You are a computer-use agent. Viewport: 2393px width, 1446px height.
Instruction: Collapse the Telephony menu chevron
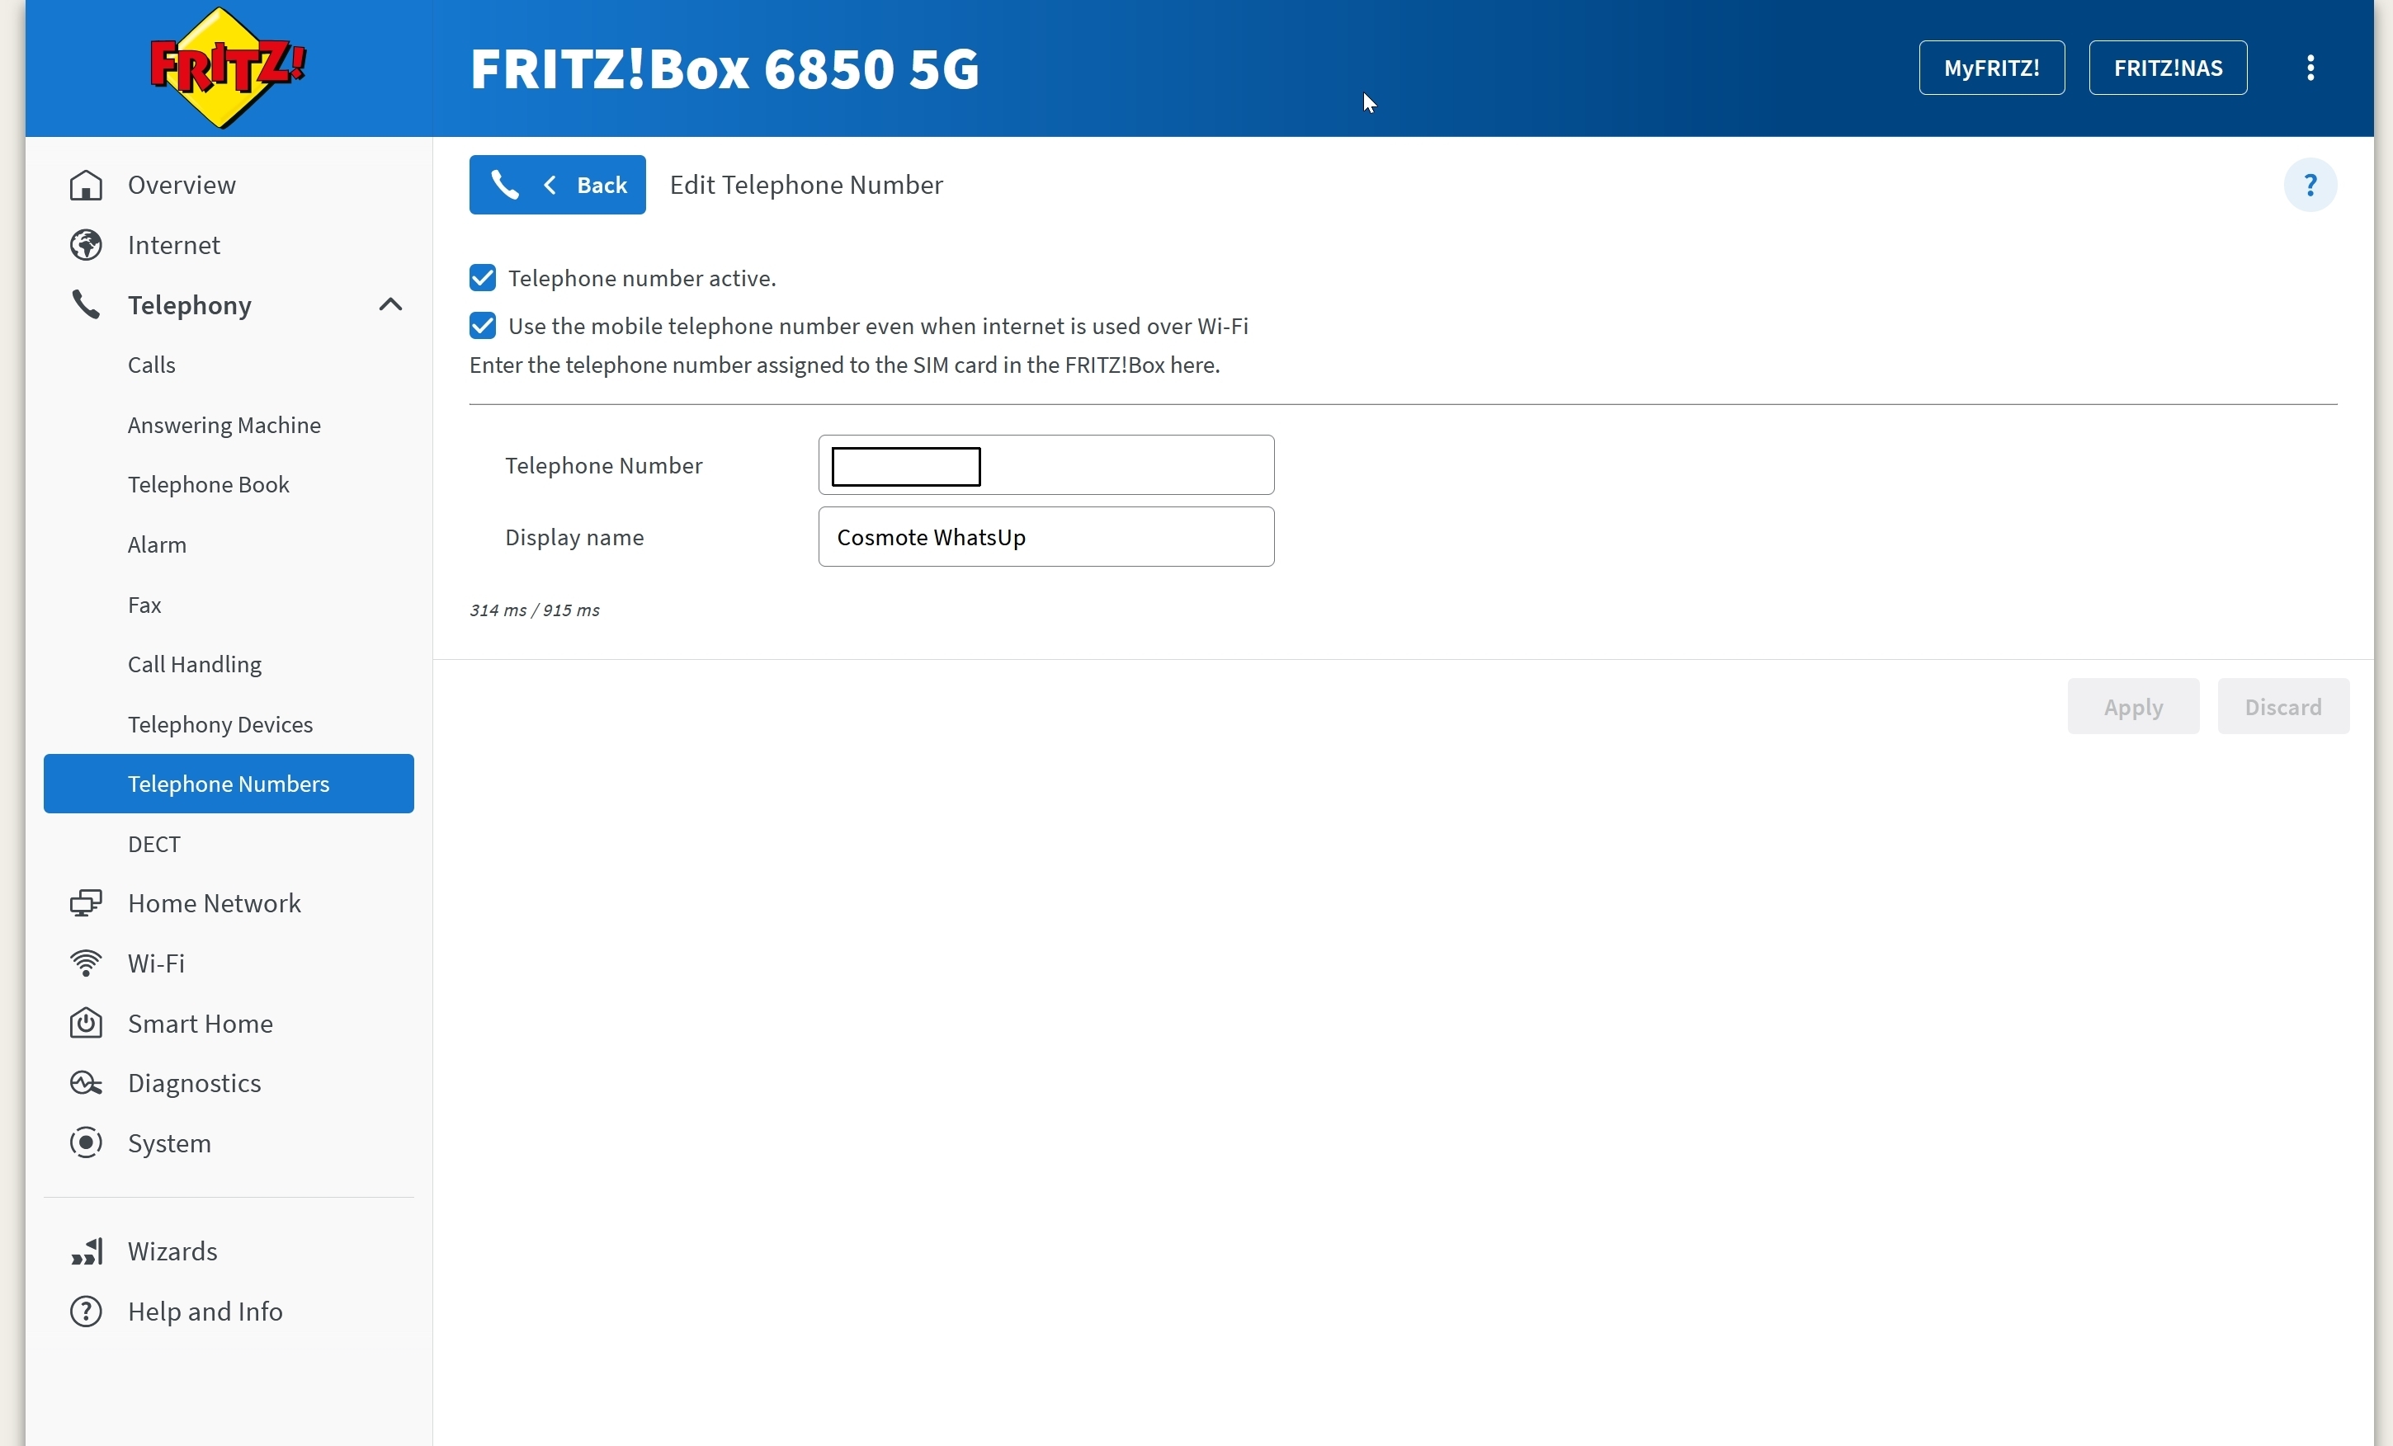click(390, 305)
